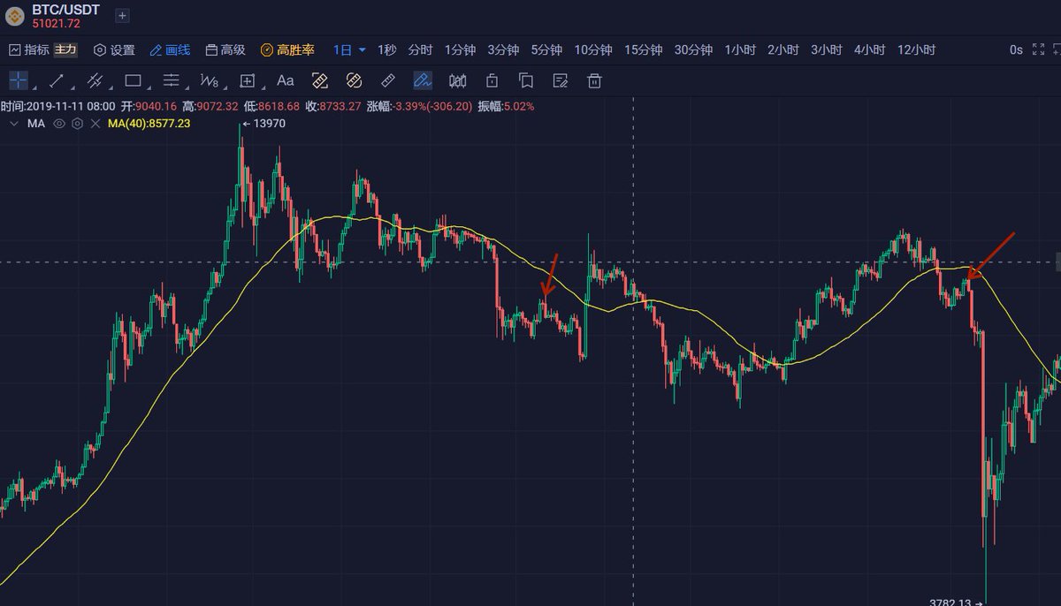Click the copy drawings icon
This screenshot has height=606, width=1061.
pos(525,80)
